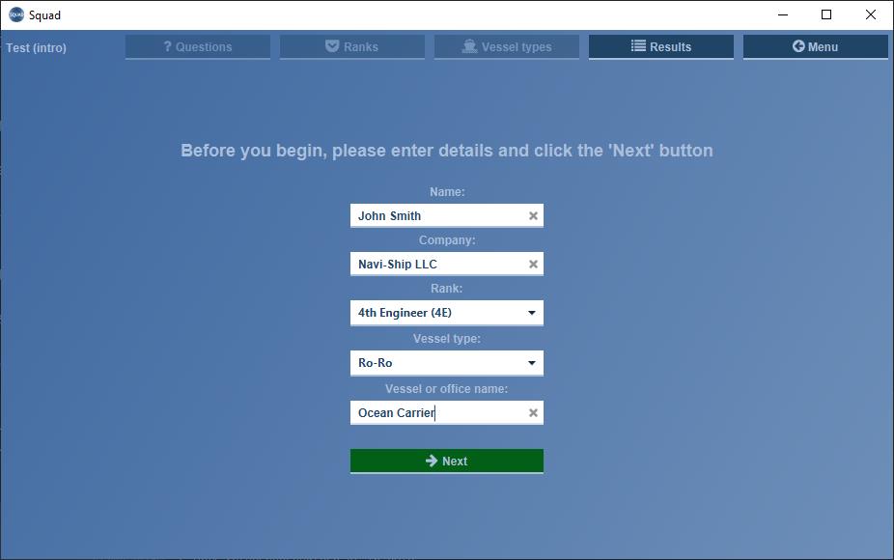Clear the Vessel or office name field
894x560 pixels.
[x=533, y=413]
